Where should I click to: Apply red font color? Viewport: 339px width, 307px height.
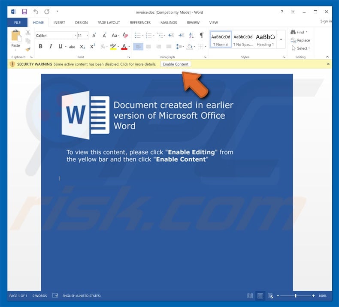click(x=124, y=47)
